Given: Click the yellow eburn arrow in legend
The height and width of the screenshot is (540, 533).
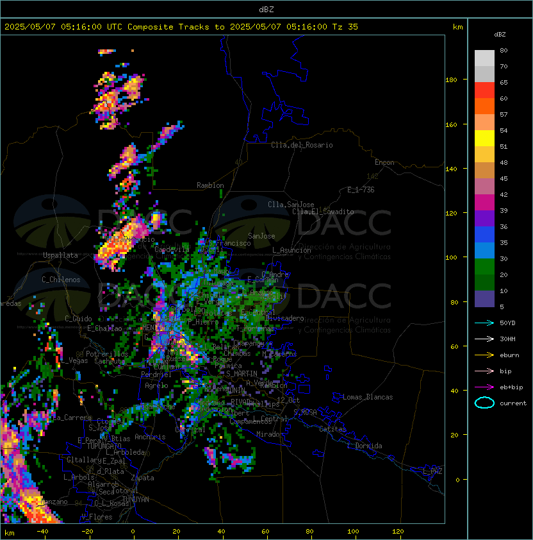Looking at the screenshot, I should click(x=484, y=355).
